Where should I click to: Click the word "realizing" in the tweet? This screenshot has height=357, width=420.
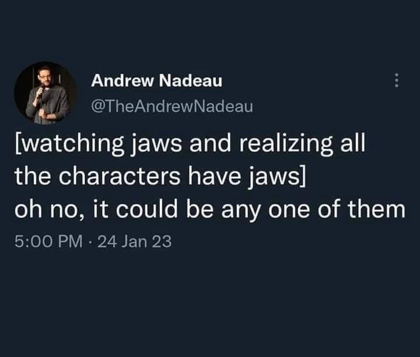[x=286, y=144]
